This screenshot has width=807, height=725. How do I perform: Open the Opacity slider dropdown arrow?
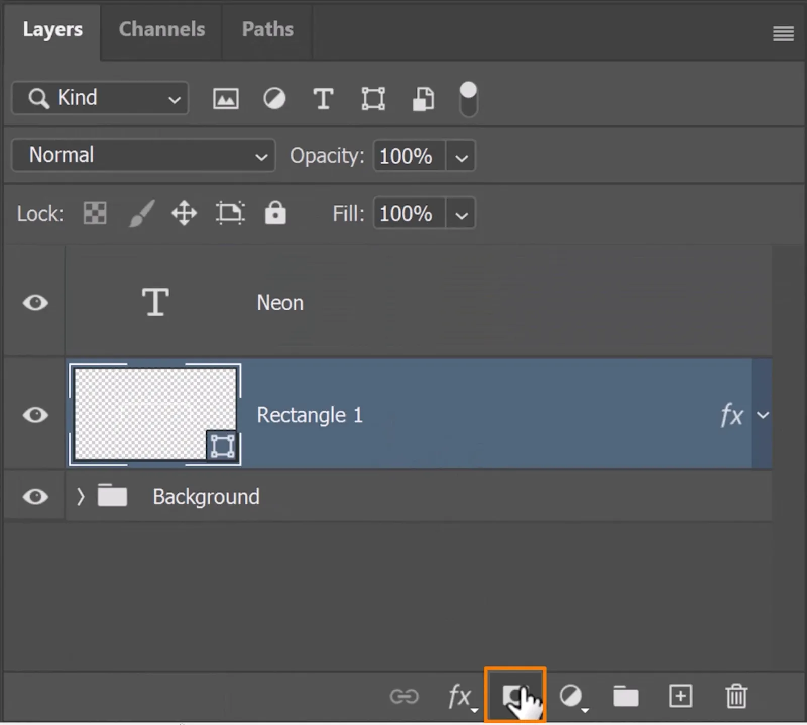click(461, 156)
